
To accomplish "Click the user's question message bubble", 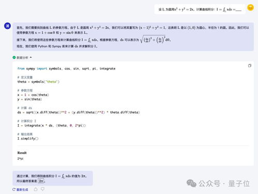I will pos(200,9).
